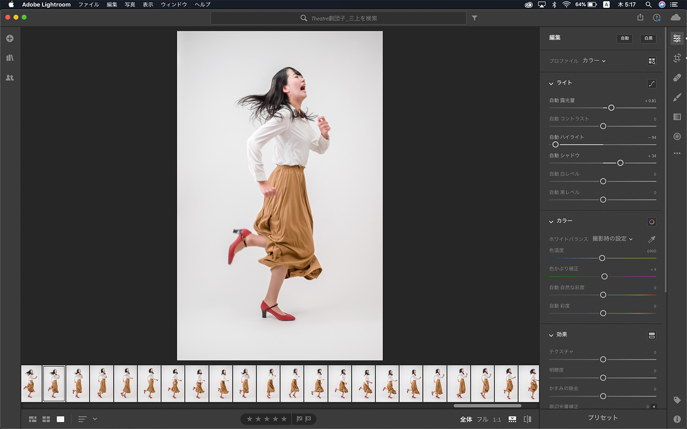This screenshot has width=687, height=429.
Task: Open the ウィンドウ menu
Action: pyautogui.click(x=174, y=4)
